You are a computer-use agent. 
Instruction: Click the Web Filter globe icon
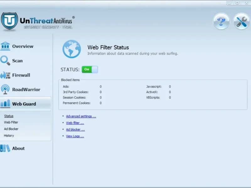click(x=72, y=49)
